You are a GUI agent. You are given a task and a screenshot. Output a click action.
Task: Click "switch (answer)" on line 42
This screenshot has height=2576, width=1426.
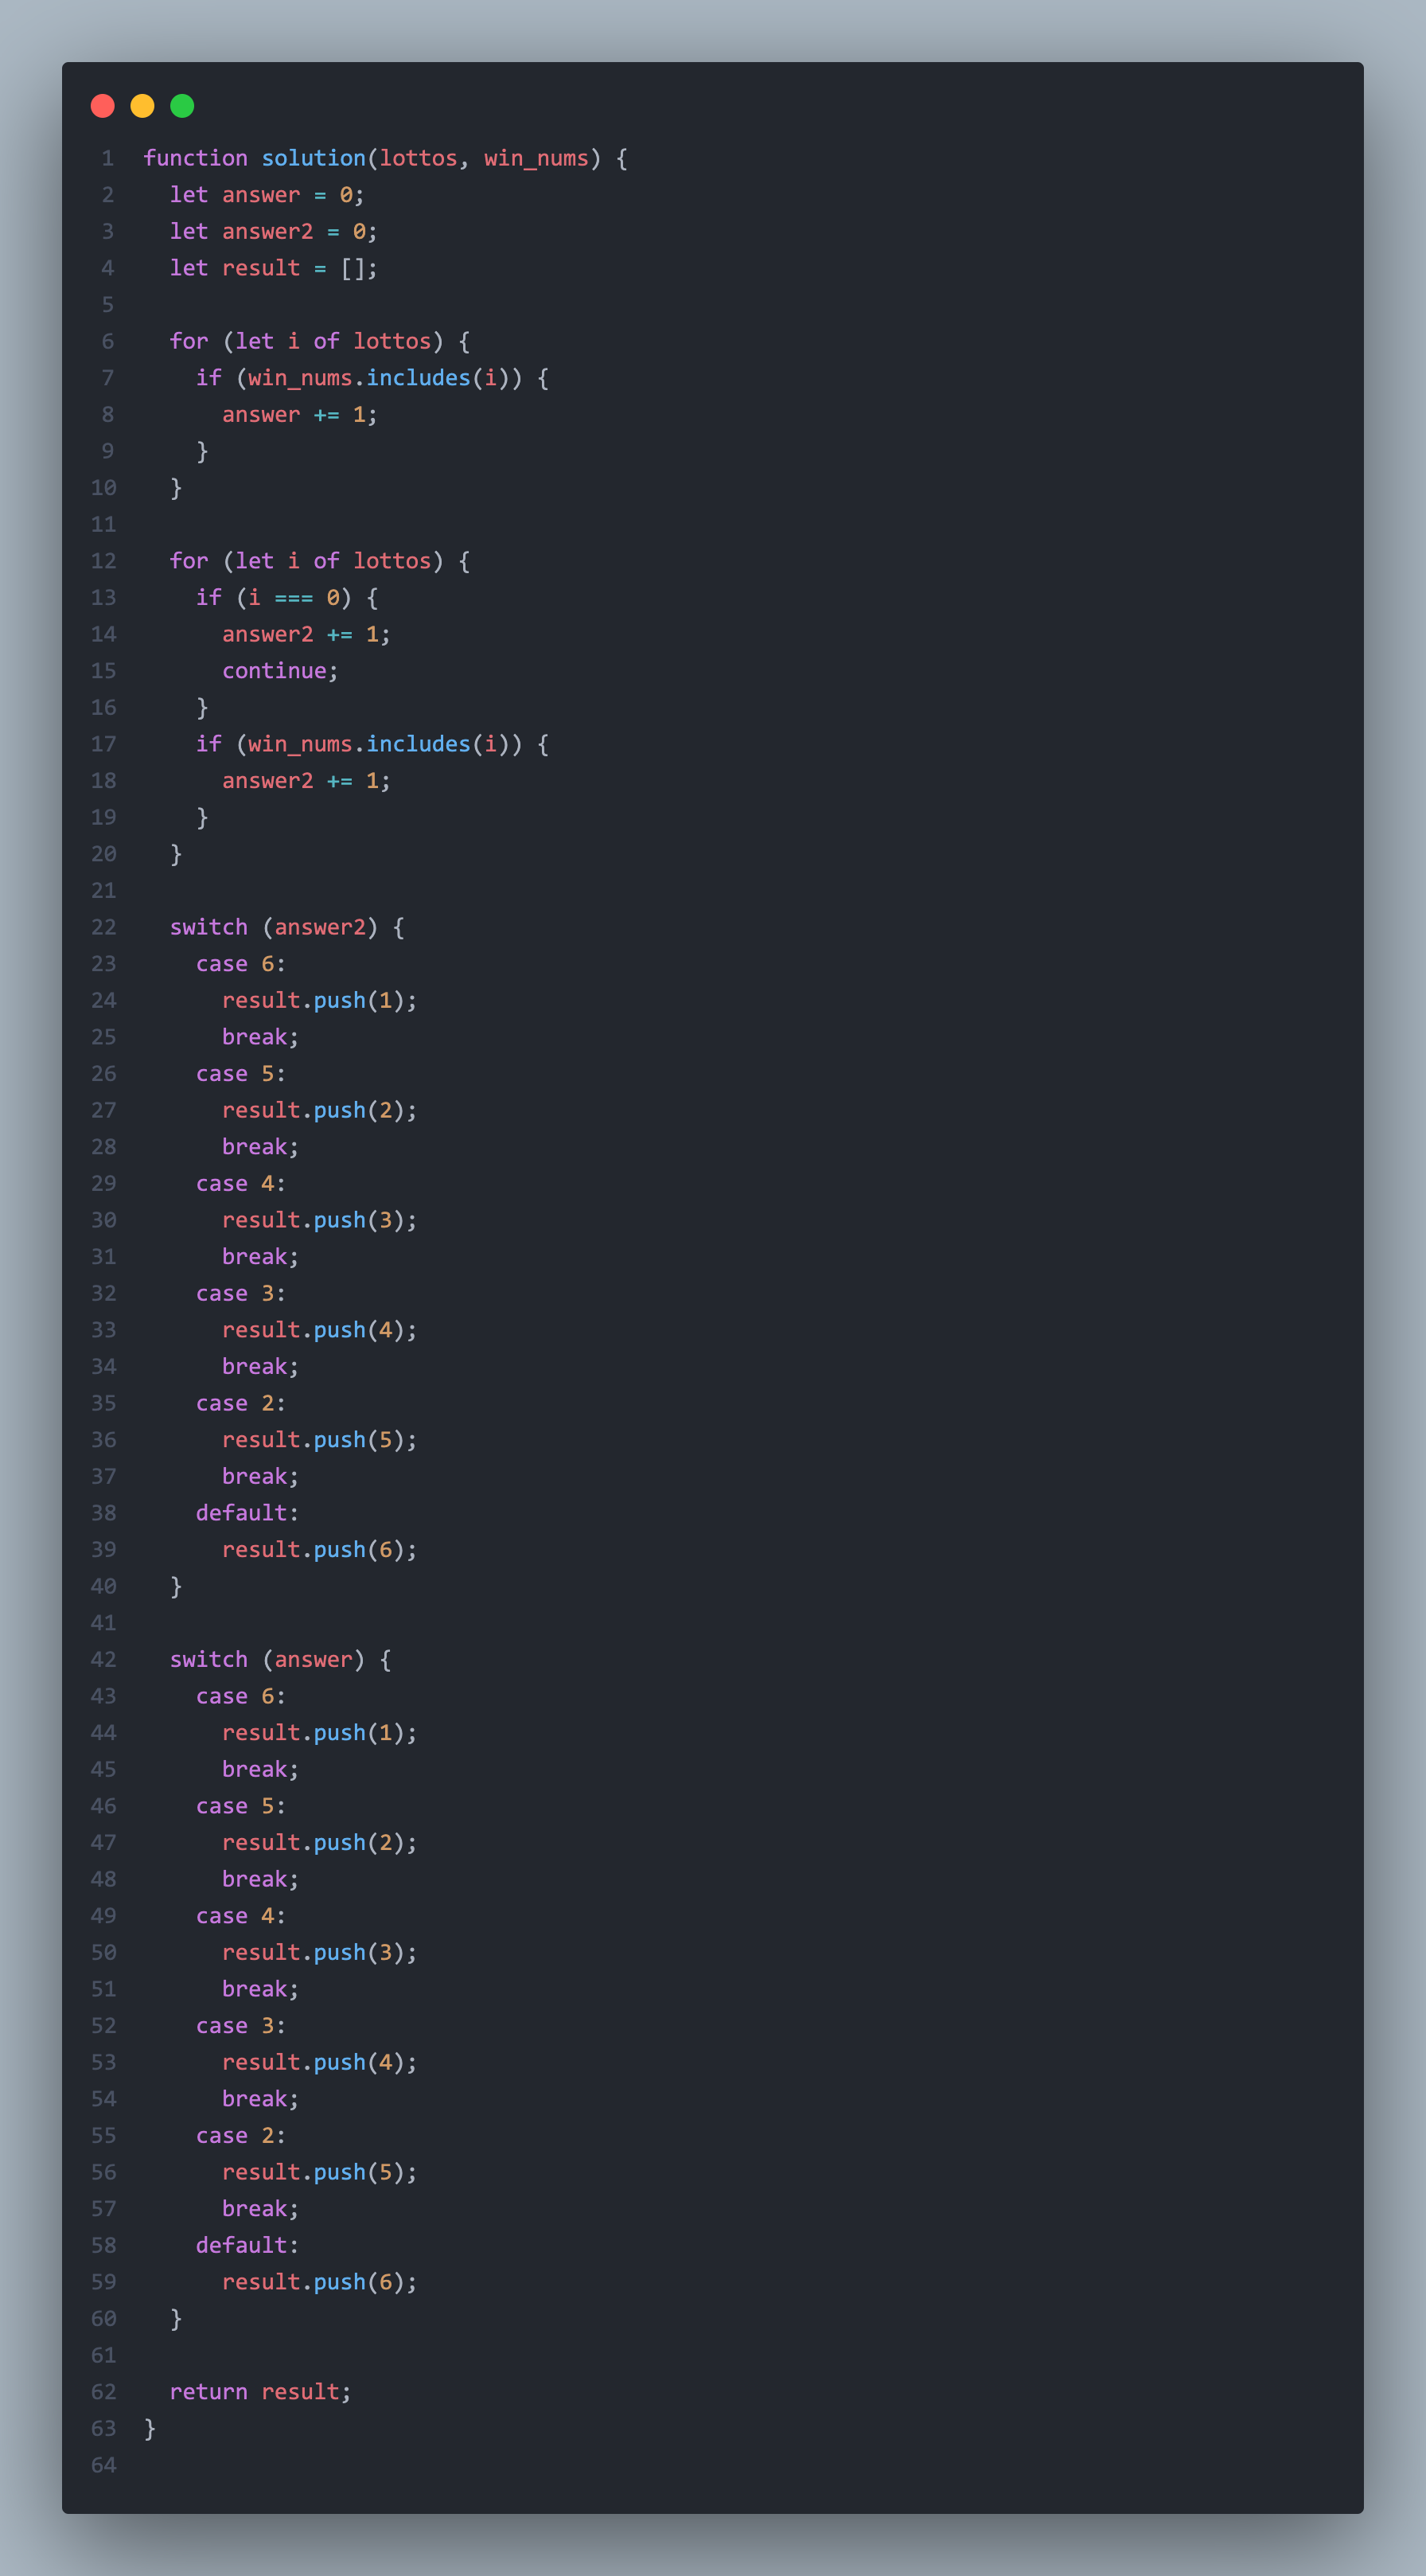267,1660
